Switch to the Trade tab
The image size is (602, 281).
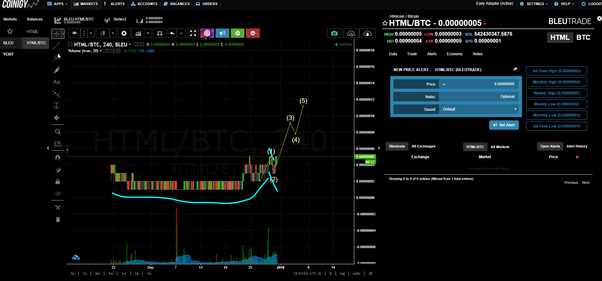click(412, 54)
